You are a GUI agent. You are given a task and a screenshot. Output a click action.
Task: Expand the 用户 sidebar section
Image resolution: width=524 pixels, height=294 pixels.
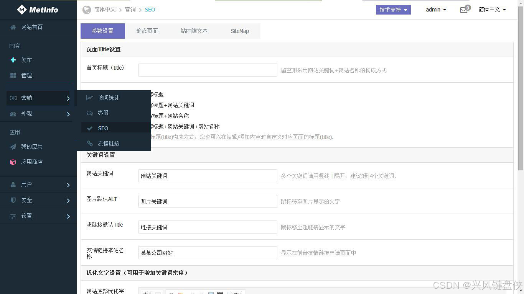[x=38, y=185]
